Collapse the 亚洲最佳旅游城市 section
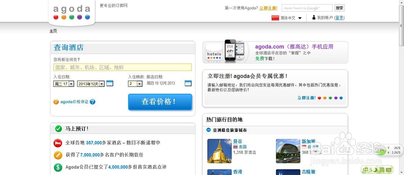Image resolution: width=404 pixels, height=175 pixels. (x=209, y=130)
